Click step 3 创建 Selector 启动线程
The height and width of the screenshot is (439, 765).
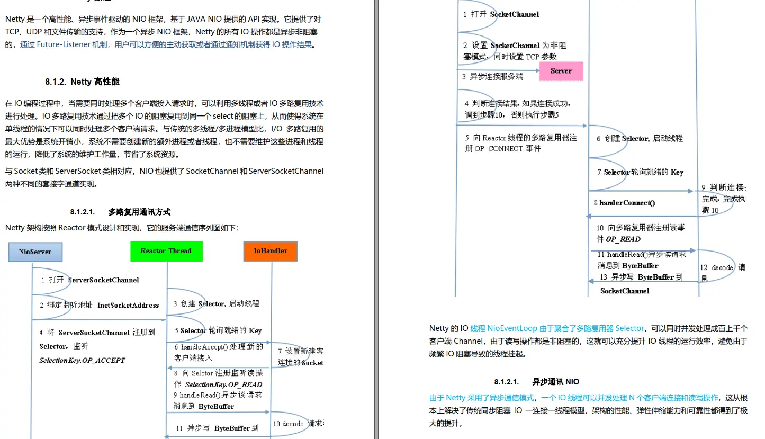pyautogui.click(x=217, y=303)
